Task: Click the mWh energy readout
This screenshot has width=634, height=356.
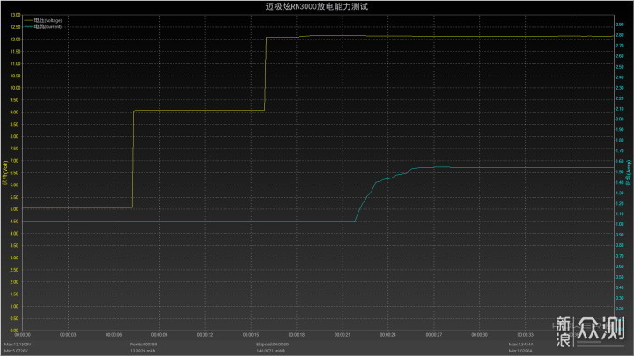Action: coord(271,351)
